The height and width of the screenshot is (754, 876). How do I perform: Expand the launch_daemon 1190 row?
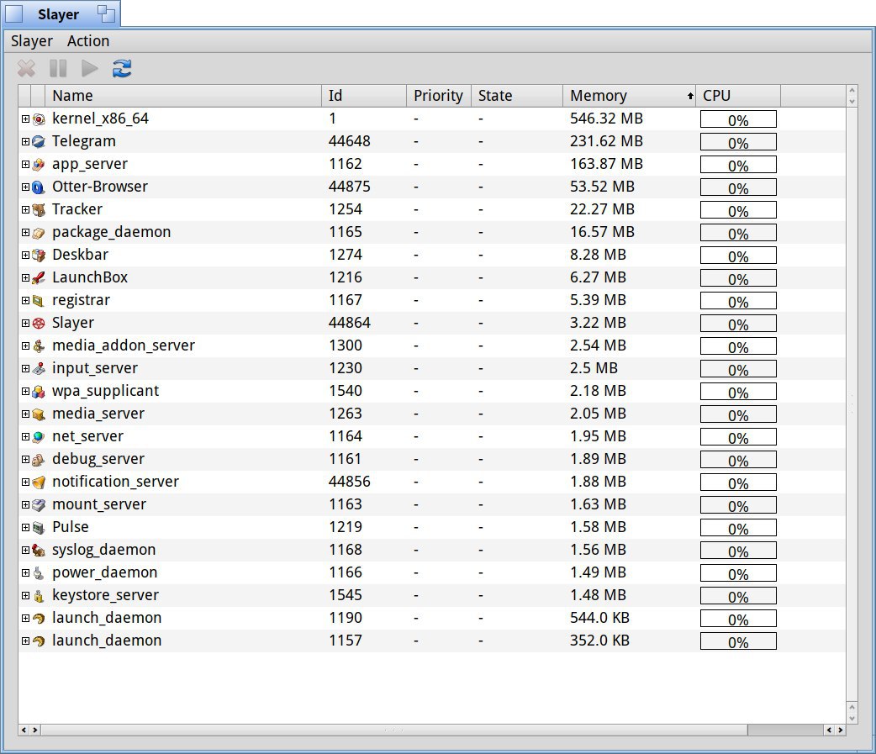tap(25, 618)
